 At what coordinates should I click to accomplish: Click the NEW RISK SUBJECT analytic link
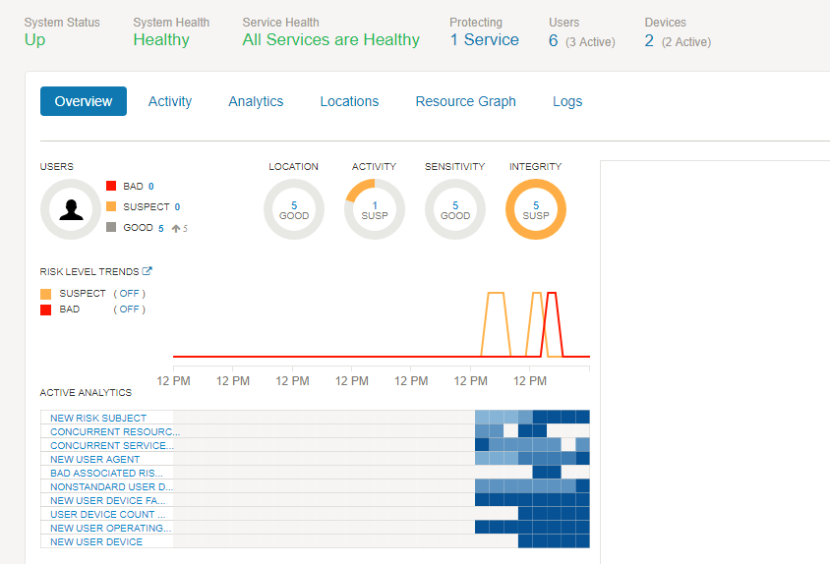coord(98,419)
